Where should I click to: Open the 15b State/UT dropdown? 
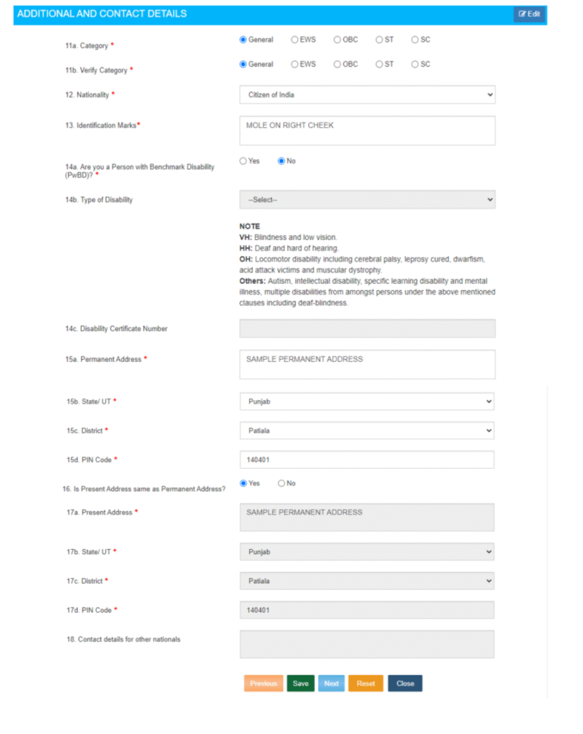tap(367, 402)
